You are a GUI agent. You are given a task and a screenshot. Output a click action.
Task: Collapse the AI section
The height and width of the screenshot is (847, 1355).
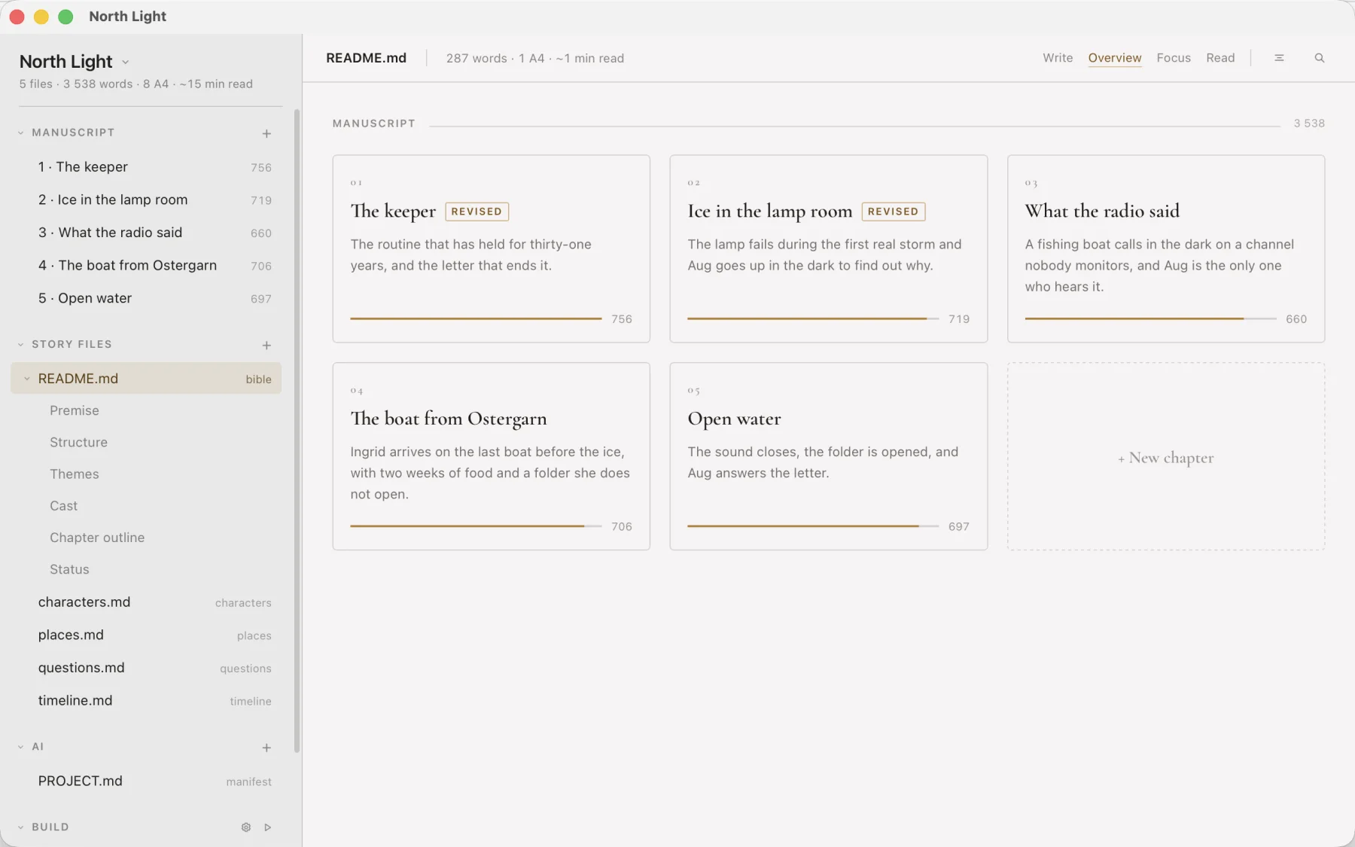pyautogui.click(x=21, y=747)
